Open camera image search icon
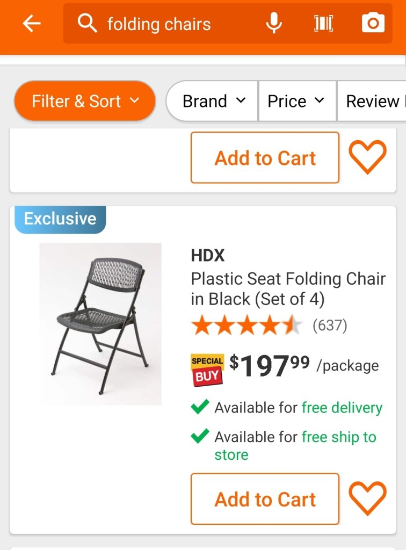 click(x=373, y=24)
